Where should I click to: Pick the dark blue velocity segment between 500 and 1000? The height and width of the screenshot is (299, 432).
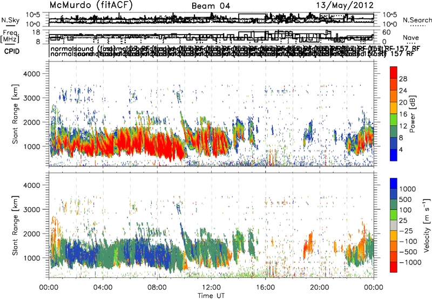point(394,194)
